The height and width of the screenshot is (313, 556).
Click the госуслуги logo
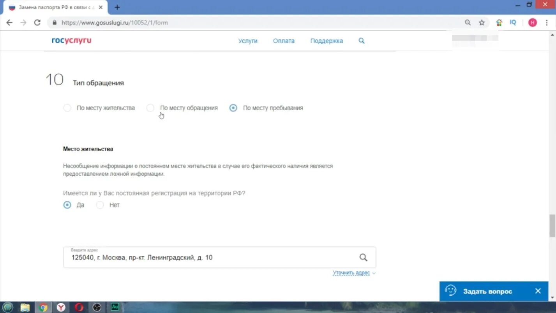71,41
